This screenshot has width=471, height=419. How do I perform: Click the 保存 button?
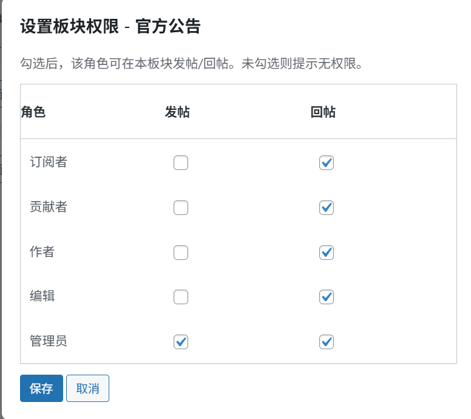[41, 389]
